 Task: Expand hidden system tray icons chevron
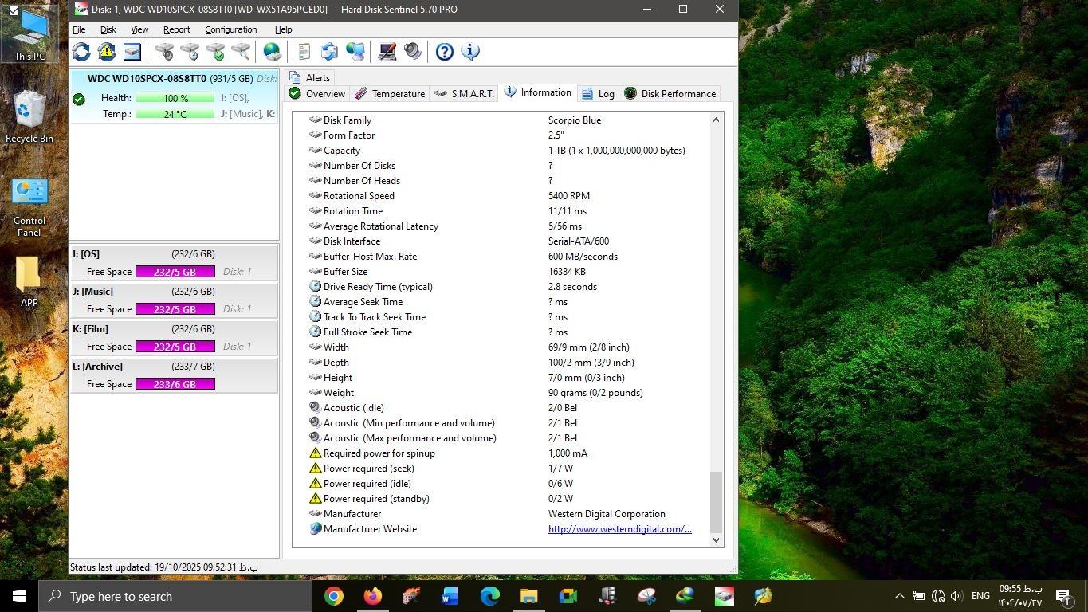[x=899, y=596]
